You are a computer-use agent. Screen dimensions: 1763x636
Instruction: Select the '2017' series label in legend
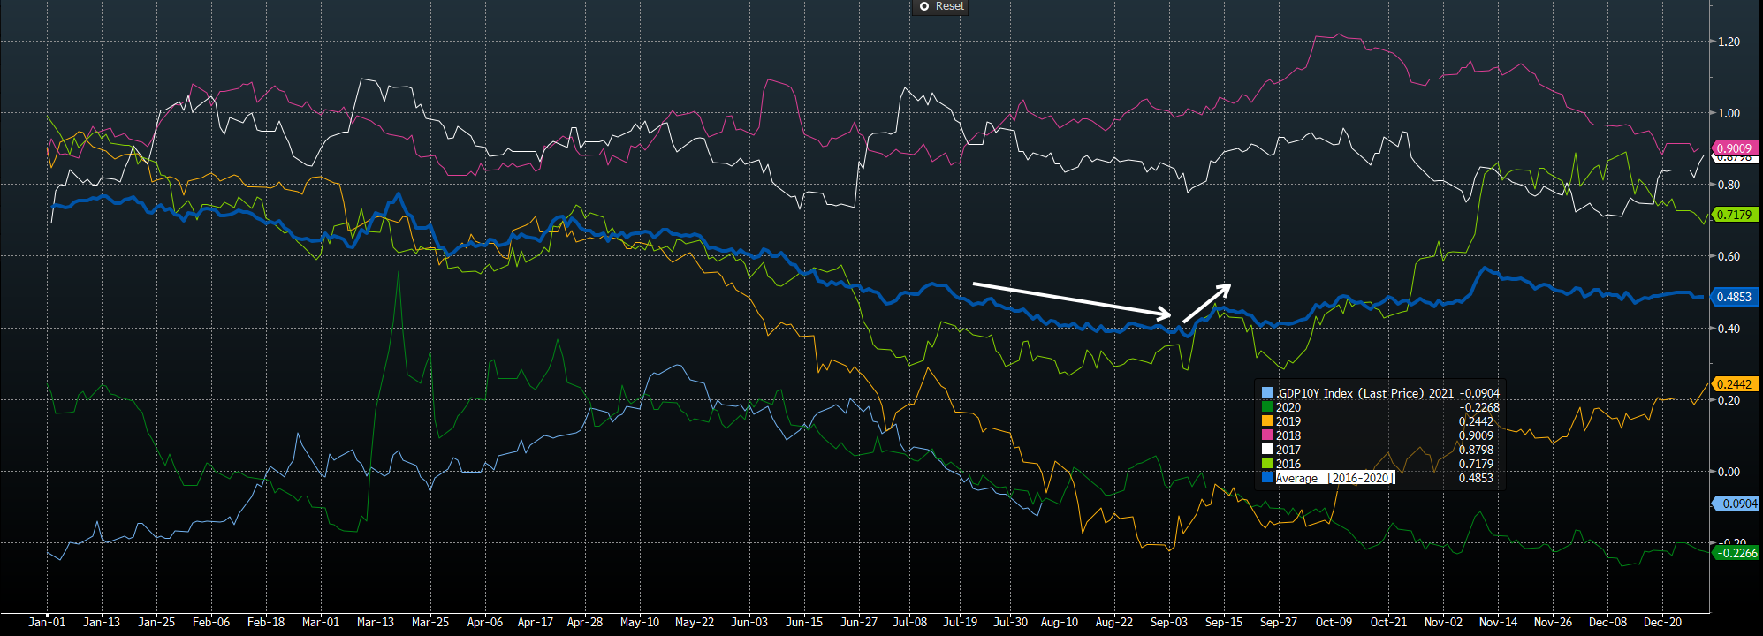point(1288,450)
